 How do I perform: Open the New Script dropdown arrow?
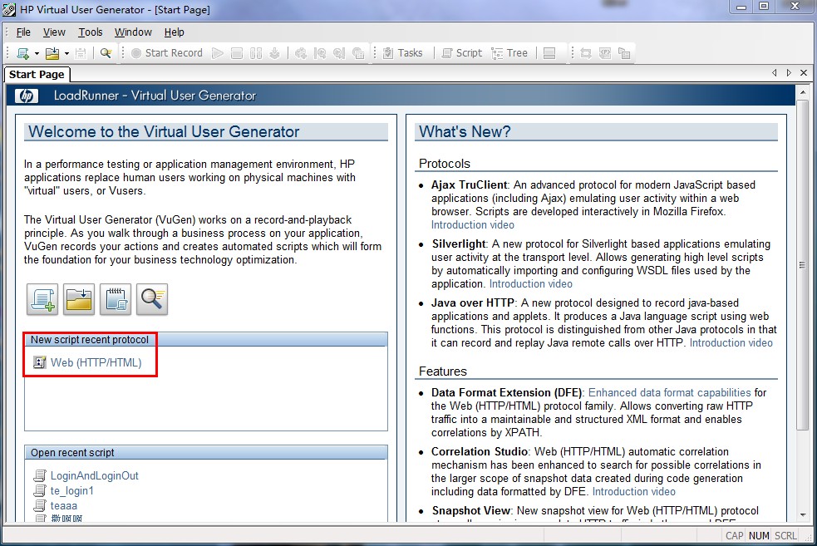point(37,54)
